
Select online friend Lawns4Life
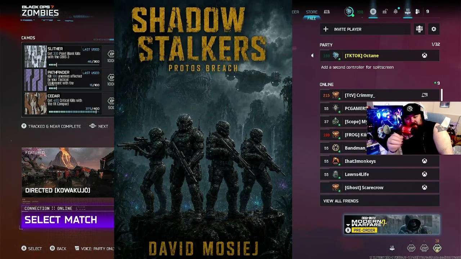(x=380, y=174)
